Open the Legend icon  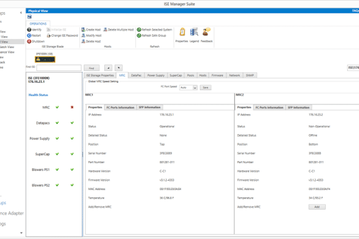pyautogui.click(x=194, y=32)
